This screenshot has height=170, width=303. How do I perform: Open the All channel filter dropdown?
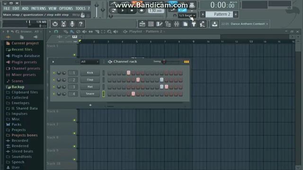(x=89, y=62)
